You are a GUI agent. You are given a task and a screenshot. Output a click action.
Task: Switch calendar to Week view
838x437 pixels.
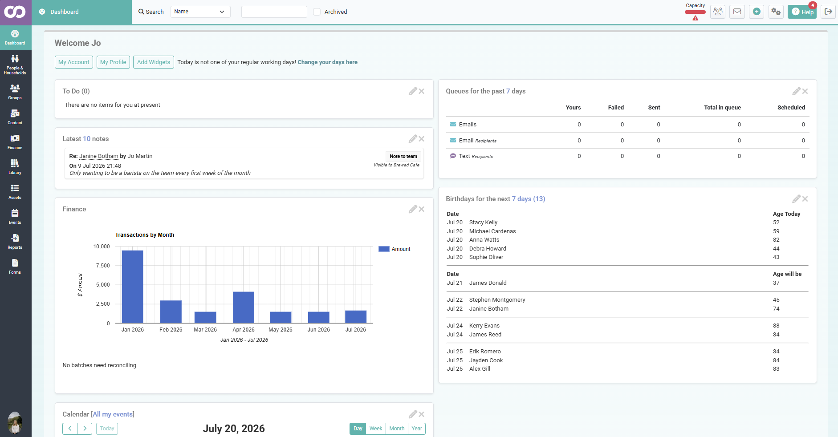(x=376, y=429)
